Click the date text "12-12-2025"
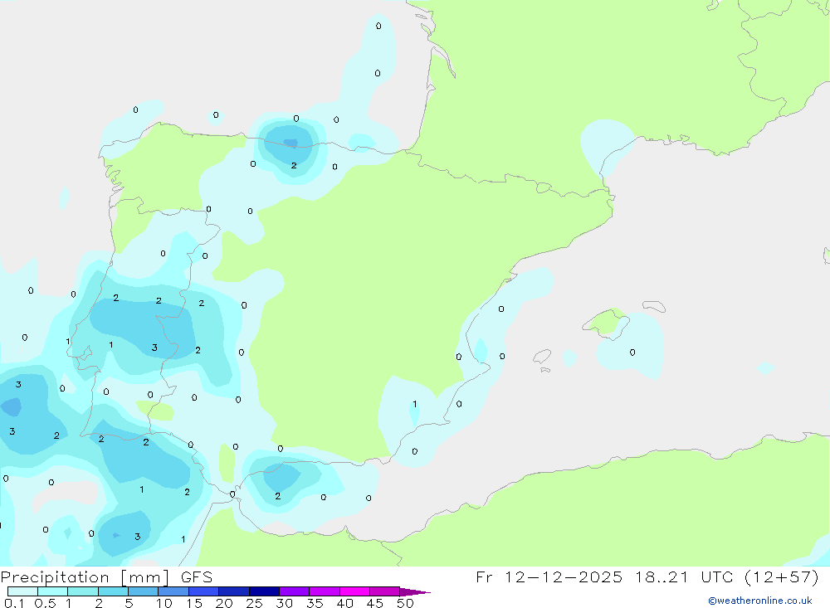830x608 pixels. 563,576
